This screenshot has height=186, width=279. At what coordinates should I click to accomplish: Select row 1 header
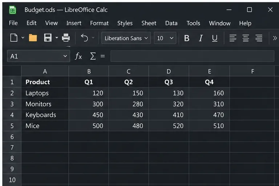click(12, 82)
